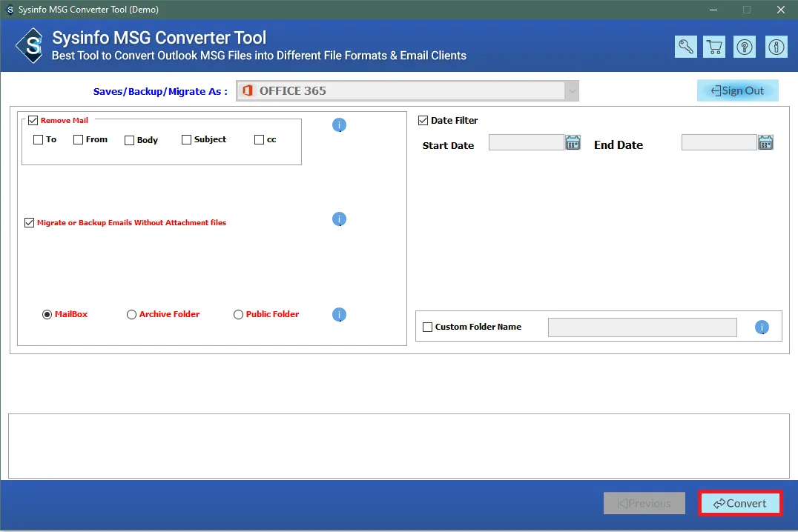Open the End Date calendar picker
This screenshot has width=798, height=532.
click(x=765, y=143)
